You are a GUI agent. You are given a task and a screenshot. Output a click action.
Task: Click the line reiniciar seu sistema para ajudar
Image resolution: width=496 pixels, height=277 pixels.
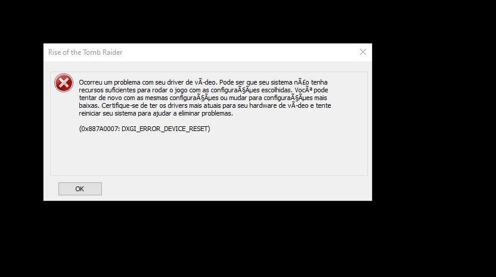156,114
